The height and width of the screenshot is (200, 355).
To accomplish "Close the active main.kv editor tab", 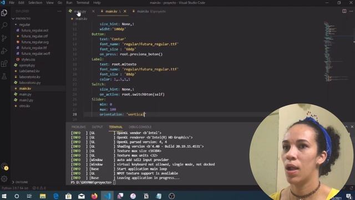I will [125, 11].
